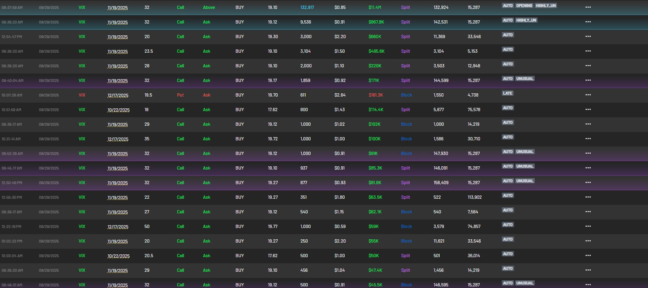The height and width of the screenshot is (288, 648).
Task: Click the AUTO tag on the $660K row
Action: pos(508,35)
